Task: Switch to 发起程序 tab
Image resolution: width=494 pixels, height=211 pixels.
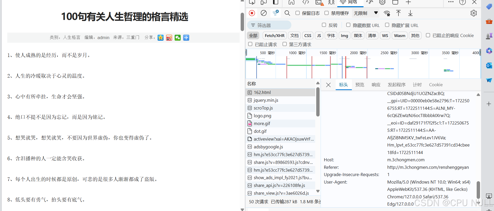Action: (x=396, y=85)
